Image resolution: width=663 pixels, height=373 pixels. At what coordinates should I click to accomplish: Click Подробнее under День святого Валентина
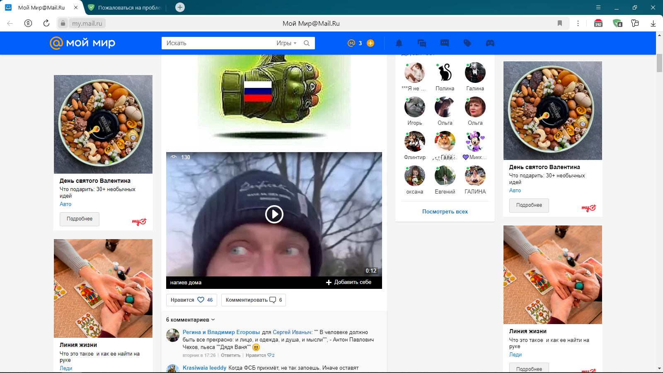point(79,219)
